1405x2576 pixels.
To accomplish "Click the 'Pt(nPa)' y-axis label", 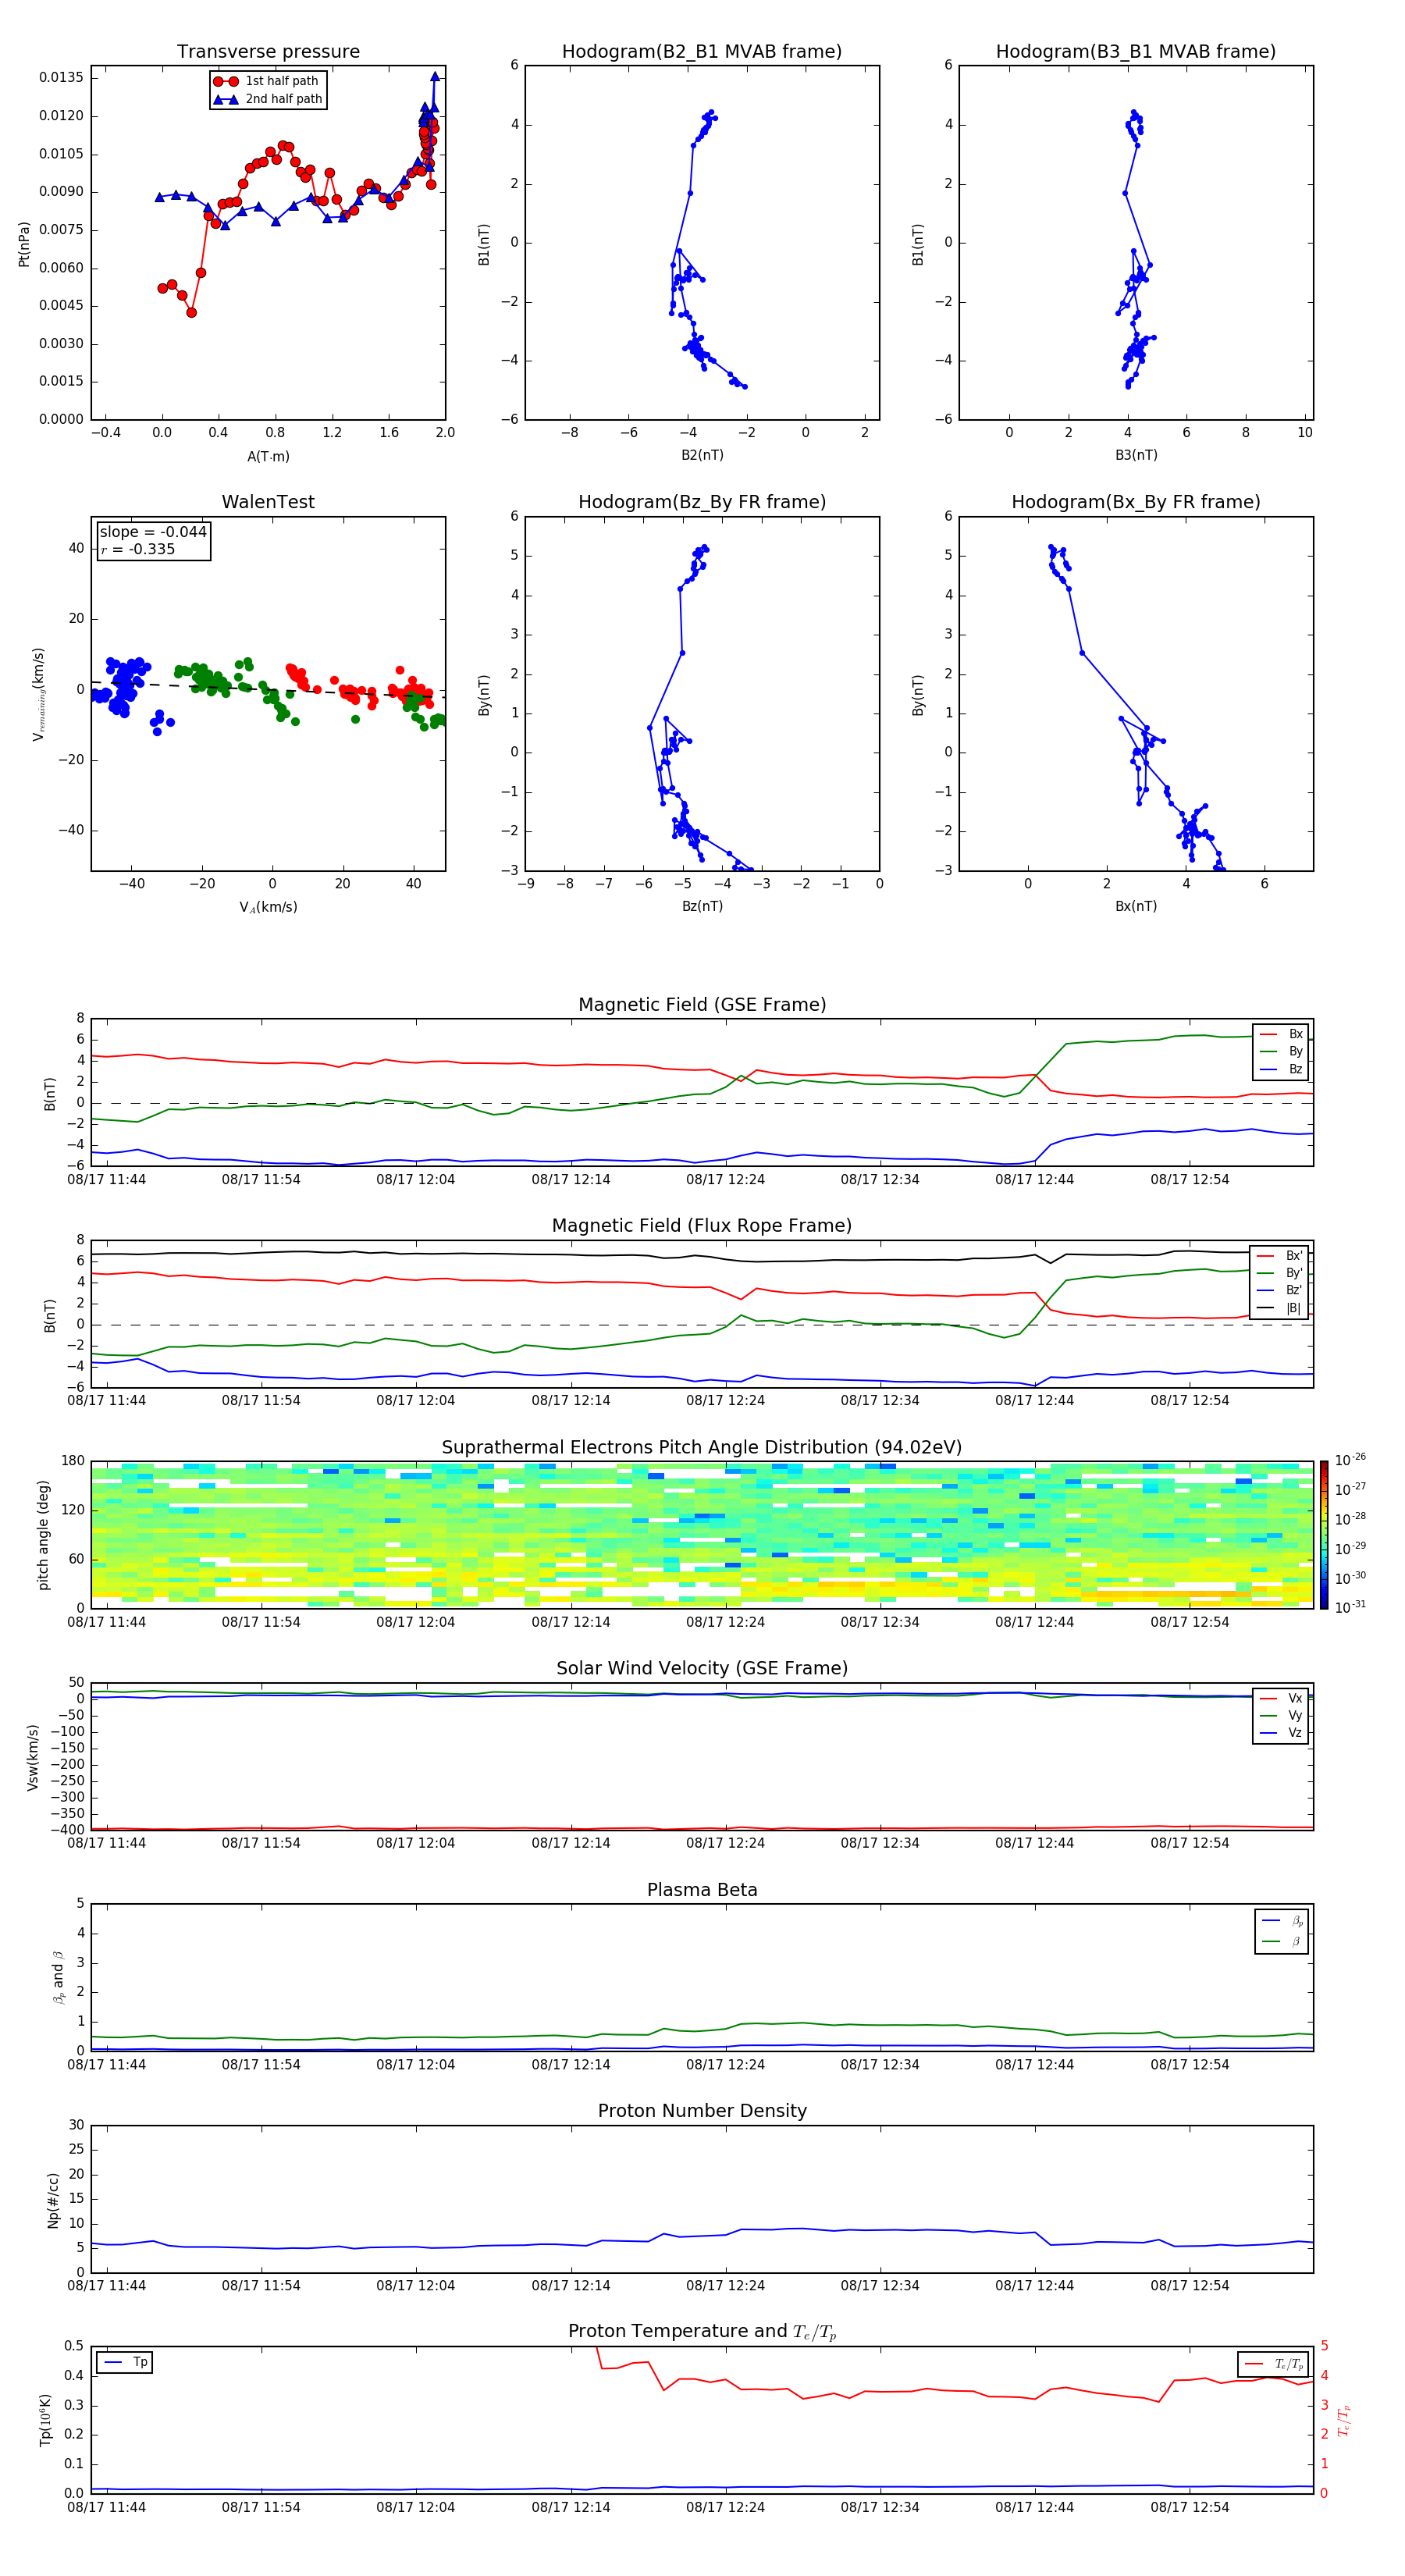I will 24,243.
